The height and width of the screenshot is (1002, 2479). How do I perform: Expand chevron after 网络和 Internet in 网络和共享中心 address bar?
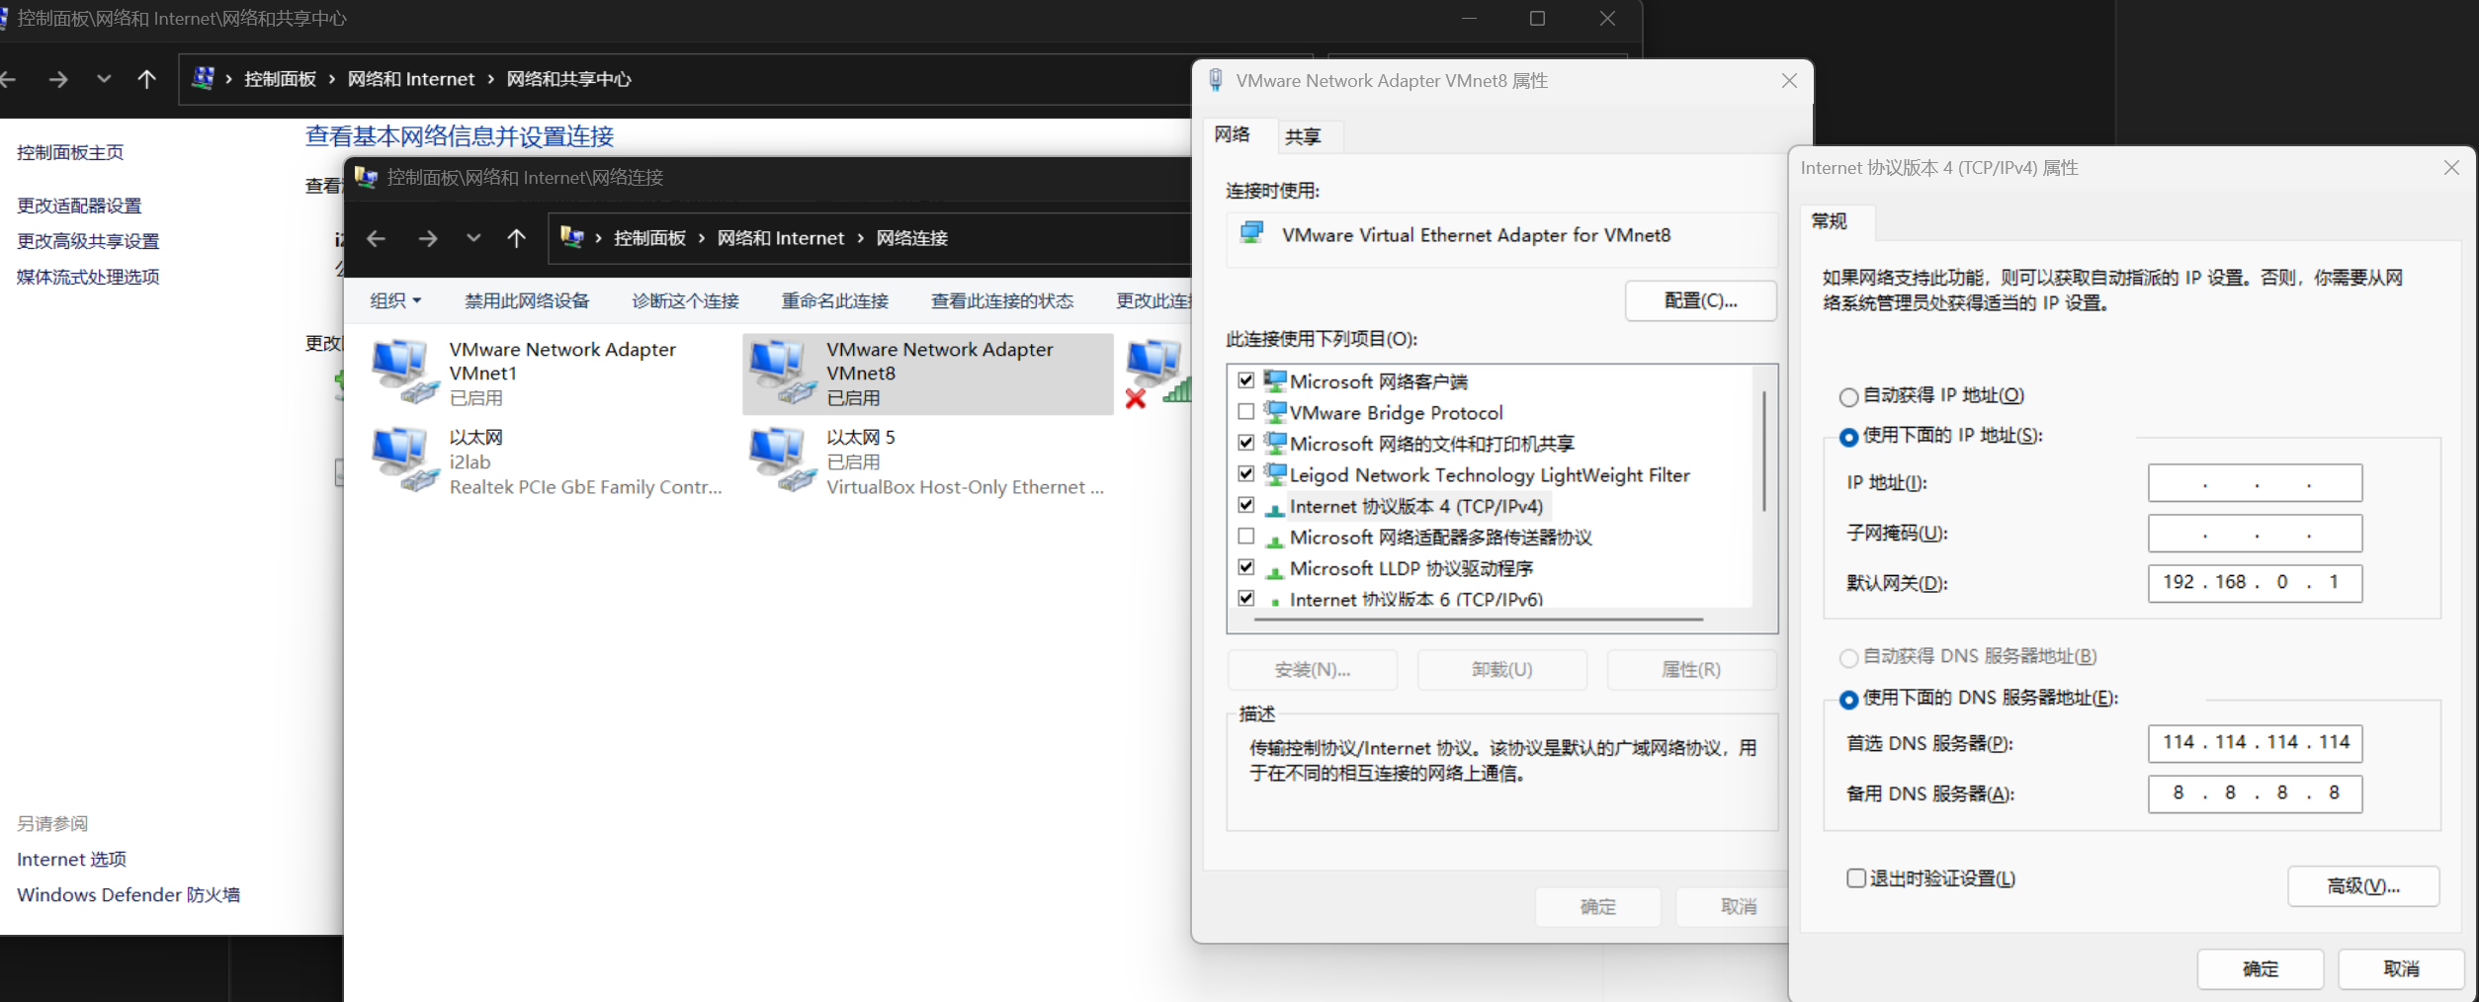490,79
